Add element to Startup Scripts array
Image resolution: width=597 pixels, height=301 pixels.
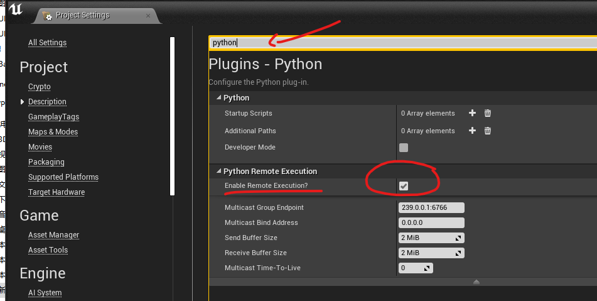pos(472,113)
